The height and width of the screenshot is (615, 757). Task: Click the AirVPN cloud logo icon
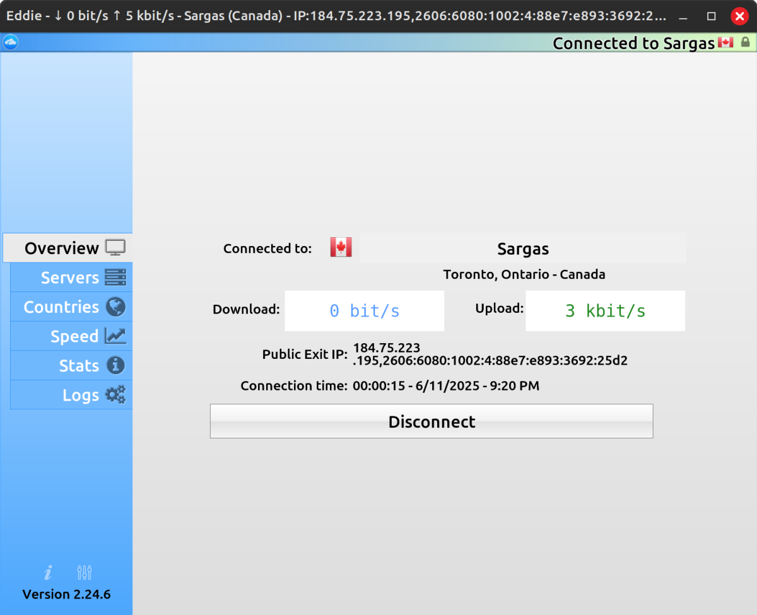(11, 42)
